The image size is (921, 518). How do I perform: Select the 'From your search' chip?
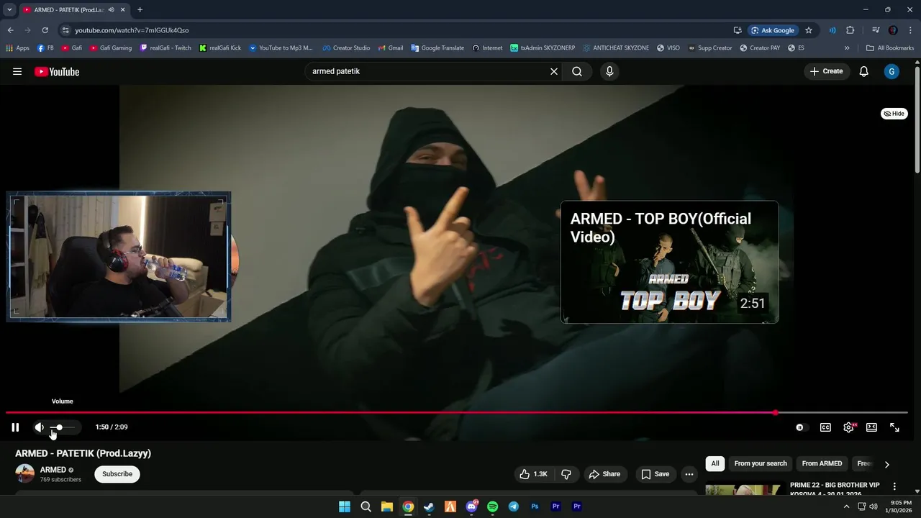[761, 463]
